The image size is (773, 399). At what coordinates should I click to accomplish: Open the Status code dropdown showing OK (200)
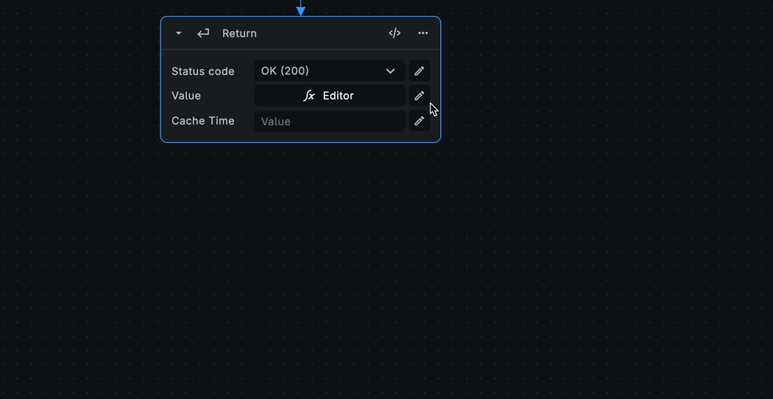(329, 71)
